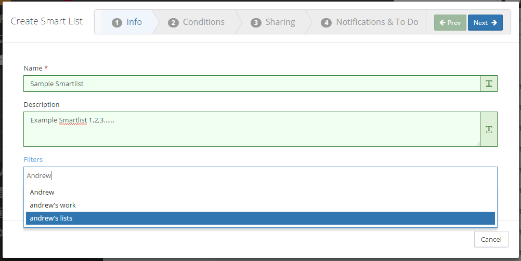
Task: Switch to the Info step tab
Action: [x=127, y=22]
